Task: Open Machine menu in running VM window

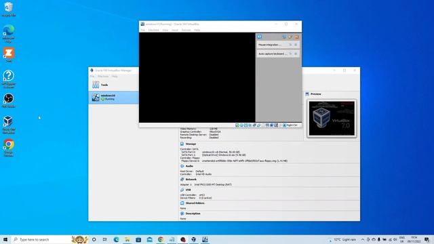Action: tap(154, 30)
